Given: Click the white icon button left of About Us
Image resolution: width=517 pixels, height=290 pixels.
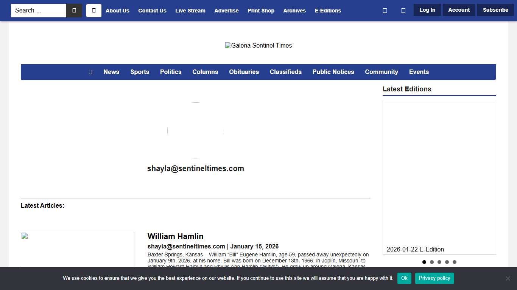Looking at the screenshot, I should [94, 11].
